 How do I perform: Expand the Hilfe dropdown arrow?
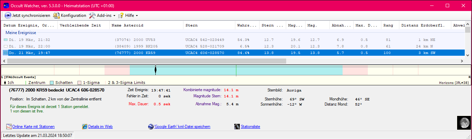point(137,16)
